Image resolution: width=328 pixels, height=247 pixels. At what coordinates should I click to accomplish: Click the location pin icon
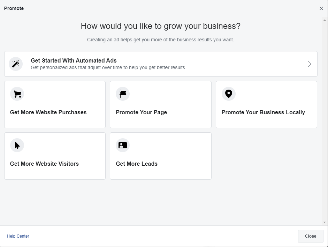pyautogui.click(x=229, y=94)
